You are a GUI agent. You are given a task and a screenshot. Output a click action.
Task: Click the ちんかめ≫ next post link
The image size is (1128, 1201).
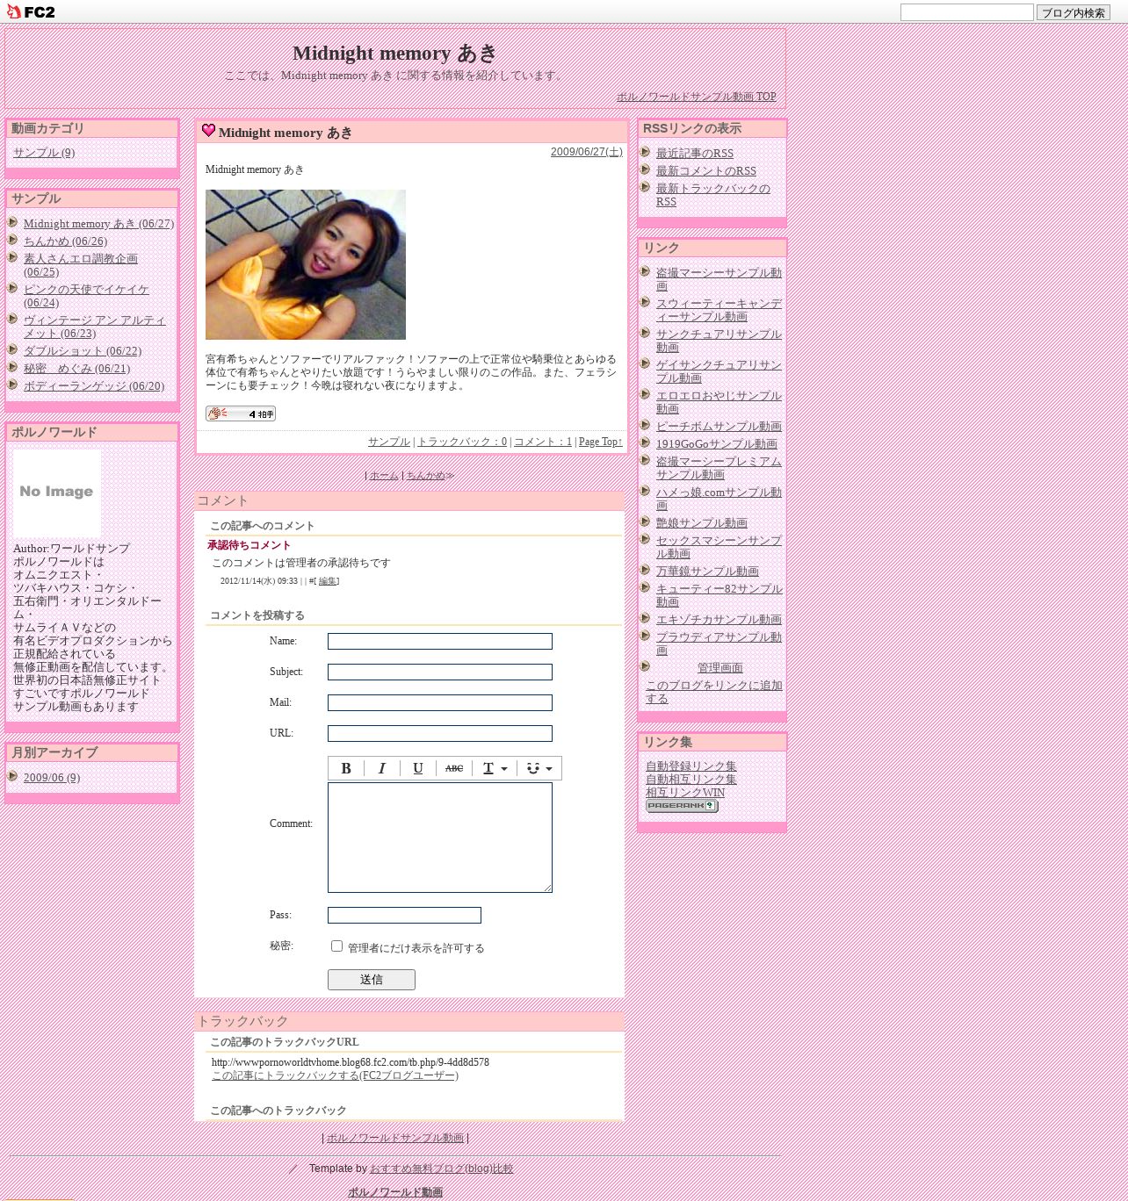[x=430, y=475]
